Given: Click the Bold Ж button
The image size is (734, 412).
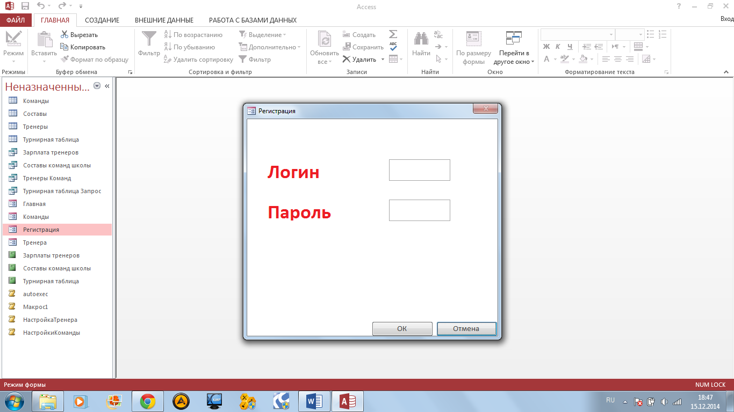Looking at the screenshot, I should click(546, 47).
